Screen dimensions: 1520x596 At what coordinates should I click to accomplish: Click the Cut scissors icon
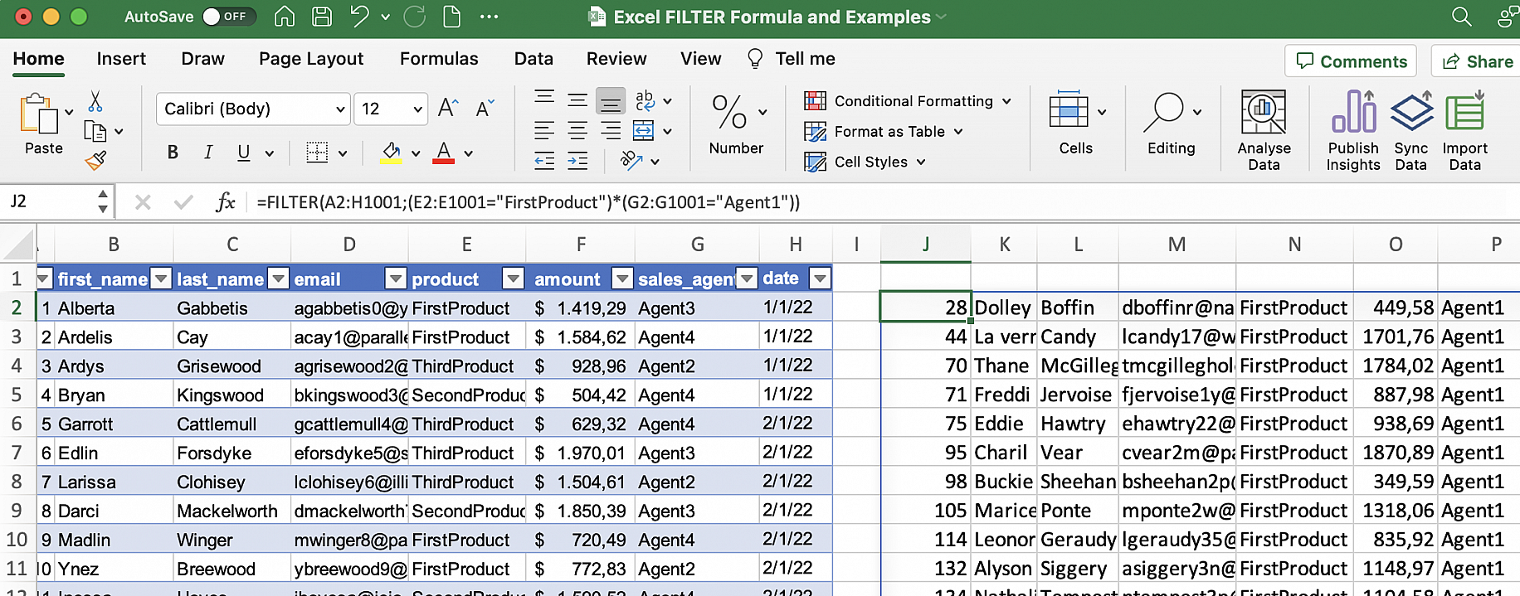click(x=95, y=102)
